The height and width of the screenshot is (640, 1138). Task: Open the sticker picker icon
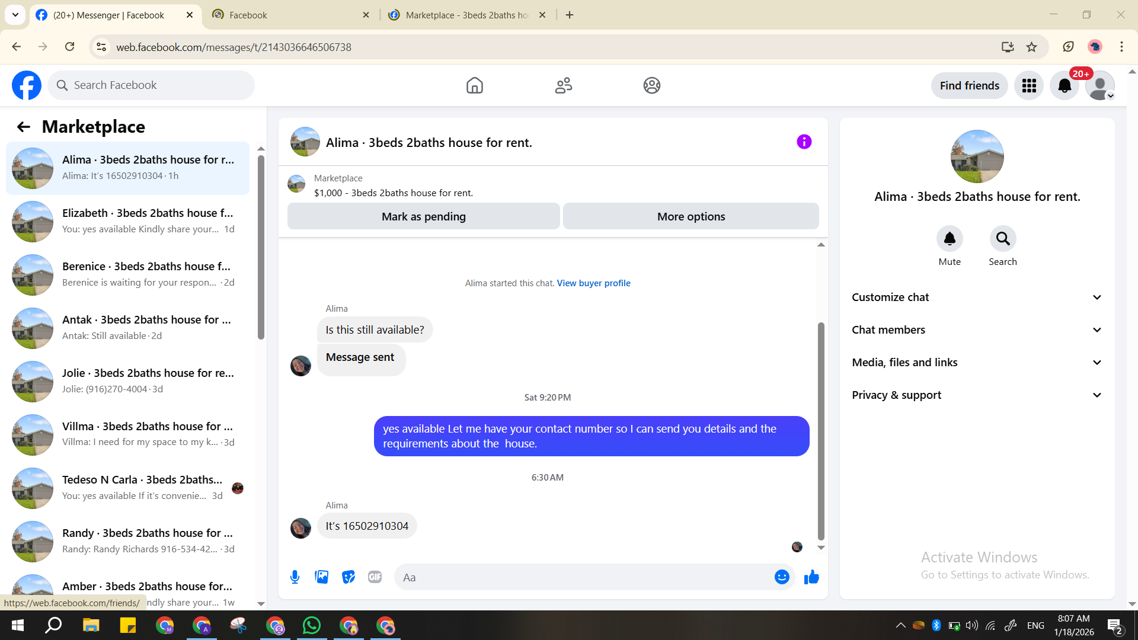(x=349, y=577)
